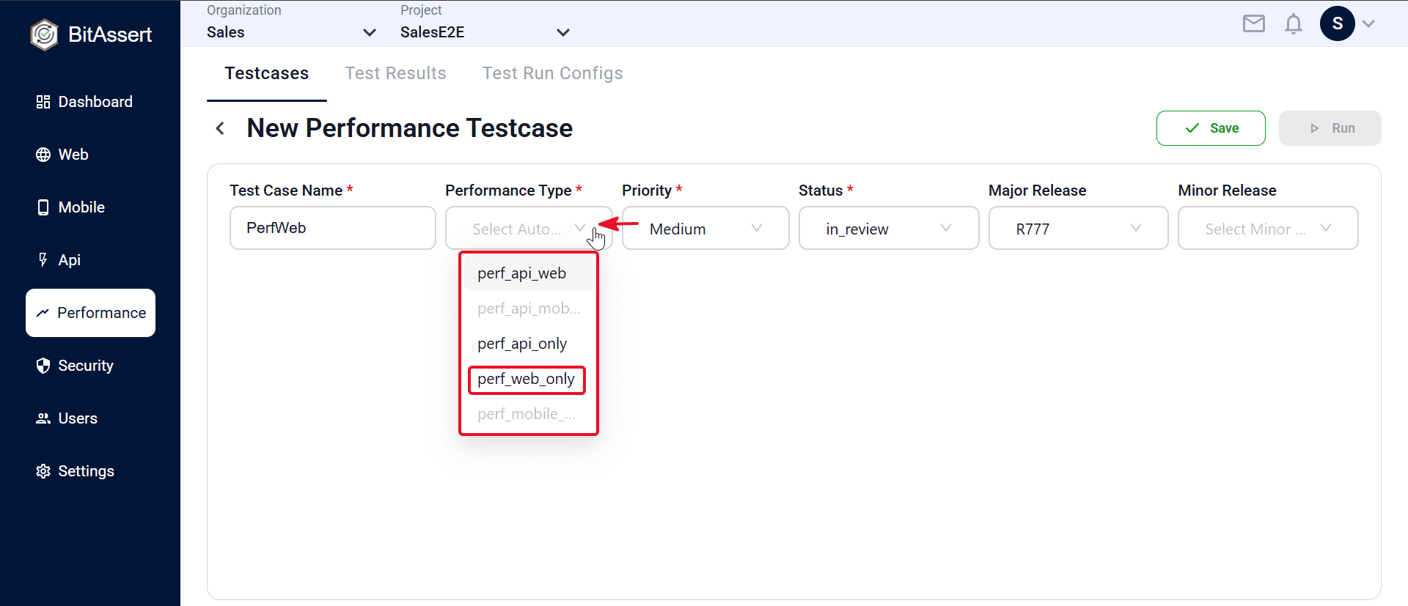The image size is (1408, 606).
Task: Open the Priority dropdown showing Medium
Action: coord(705,228)
